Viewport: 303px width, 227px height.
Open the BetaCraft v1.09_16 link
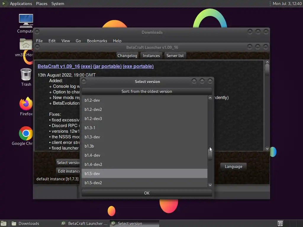(59, 66)
